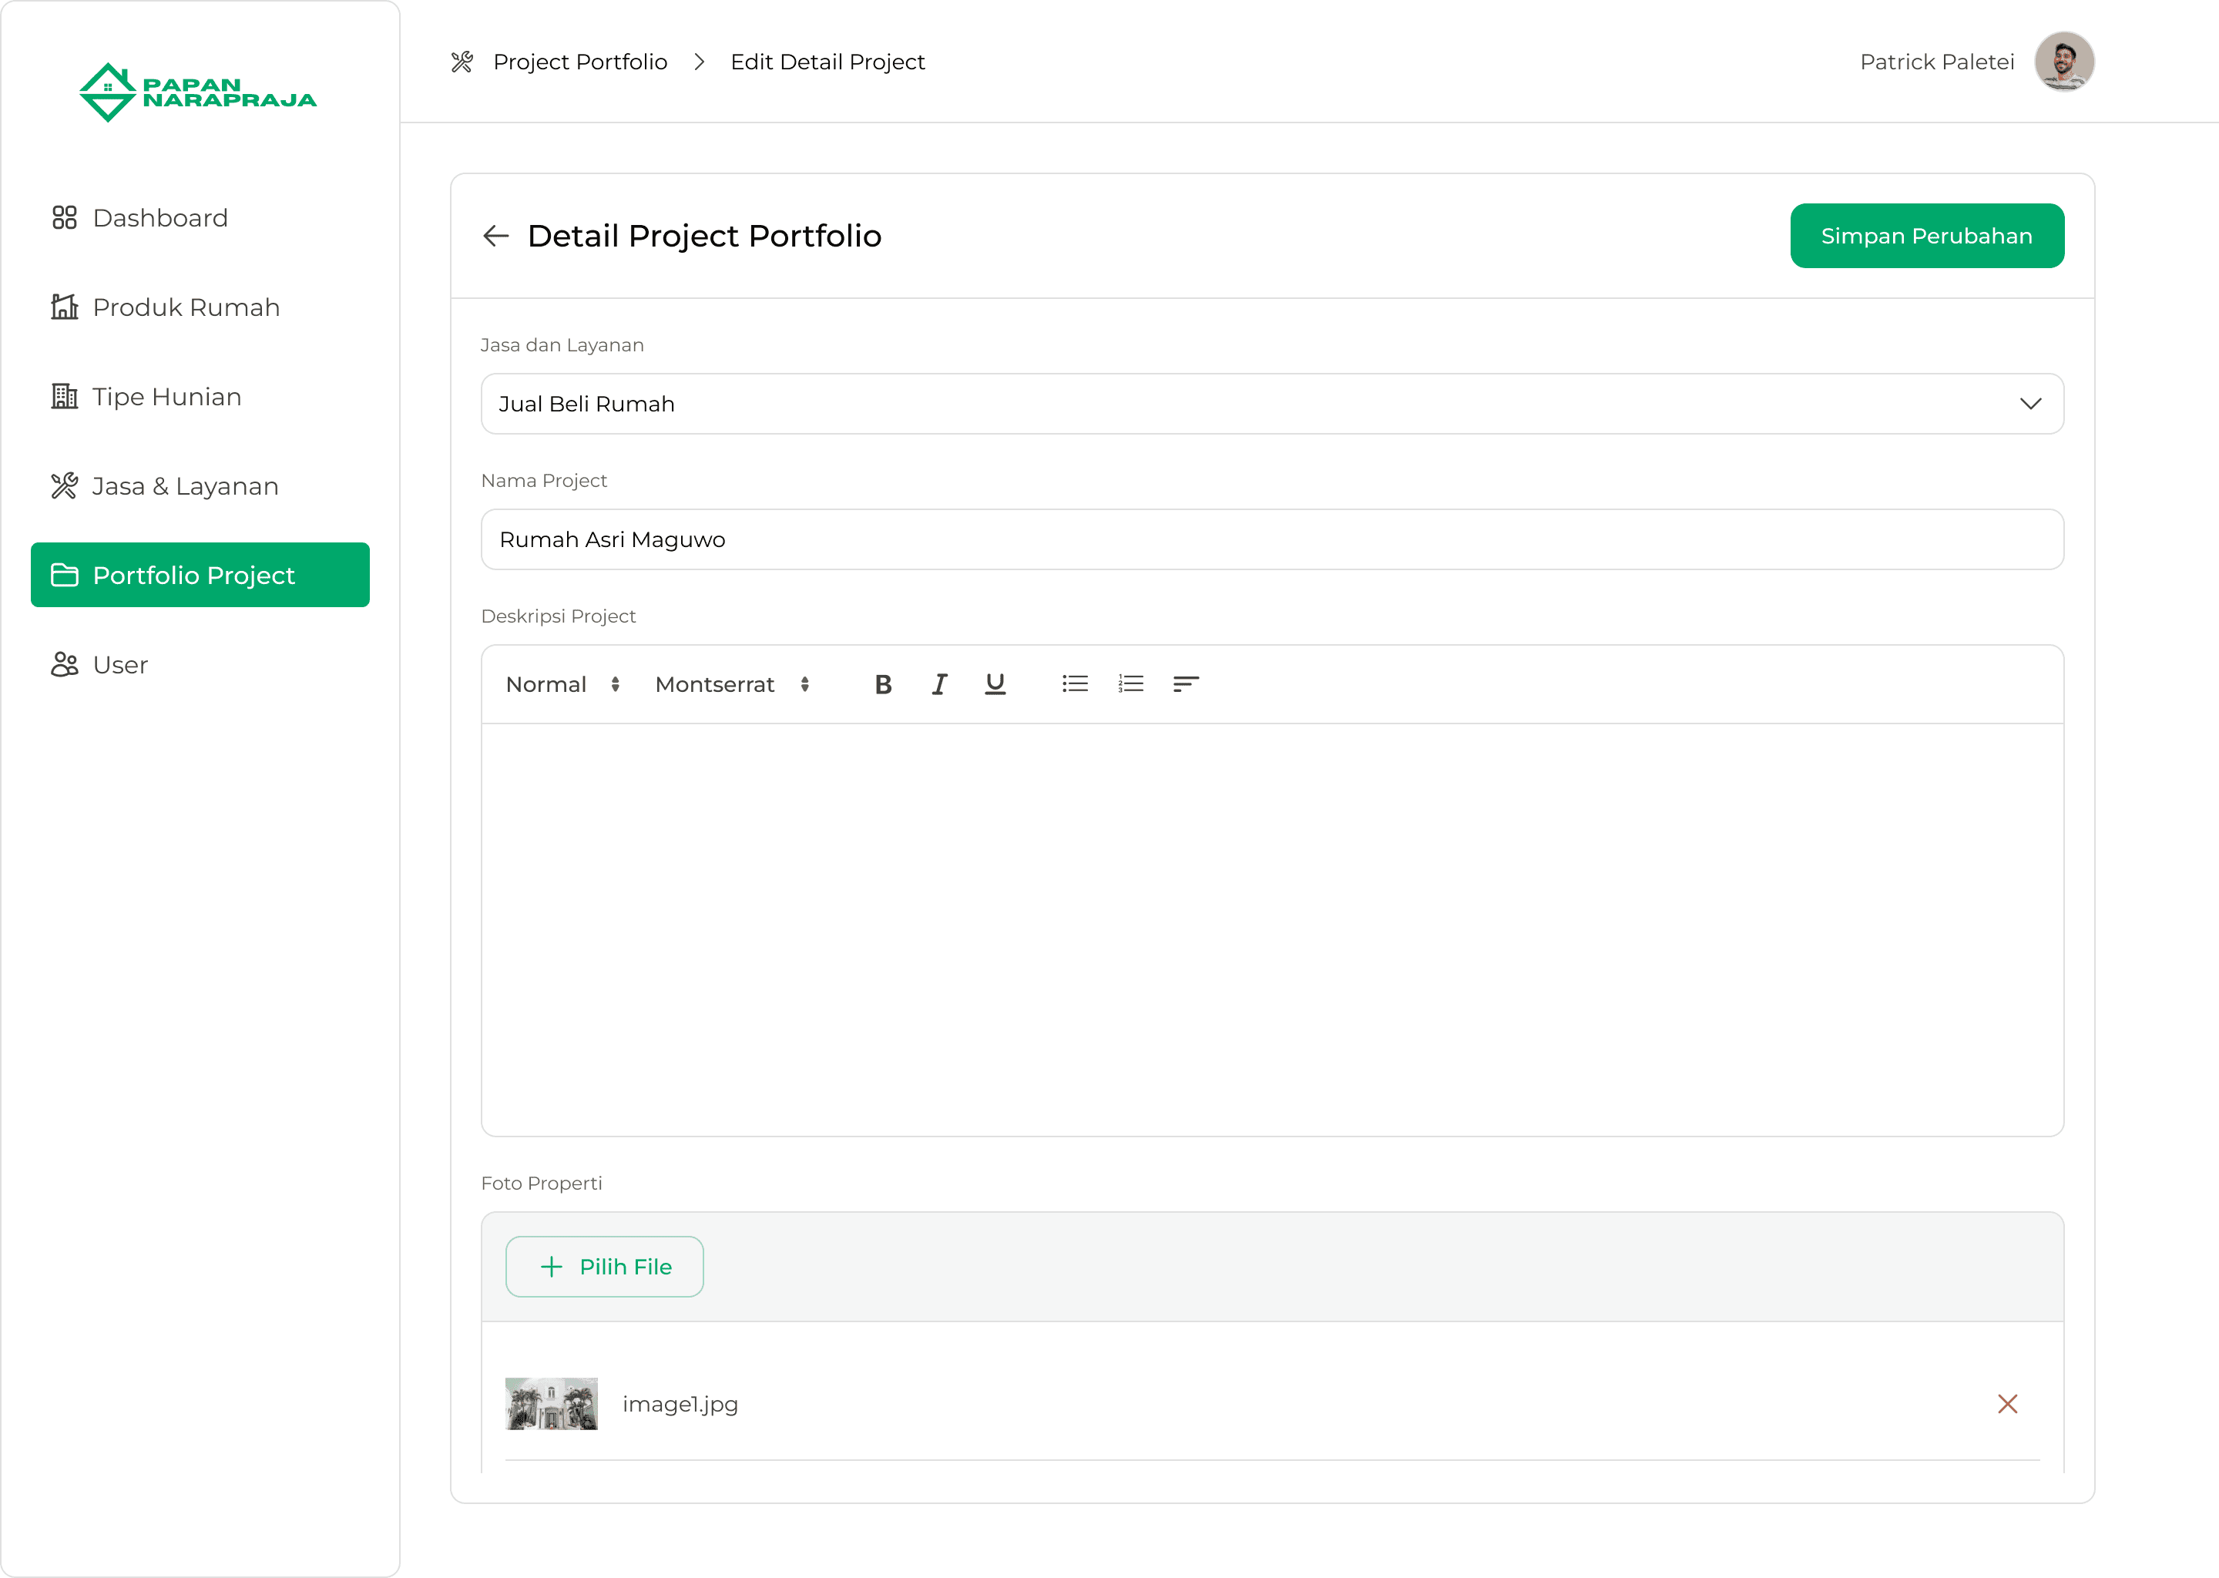Click the back arrow beside Detail Project Portfolio
Image resolution: width=2219 pixels, height=1578 pixels.
coord(495,236)
